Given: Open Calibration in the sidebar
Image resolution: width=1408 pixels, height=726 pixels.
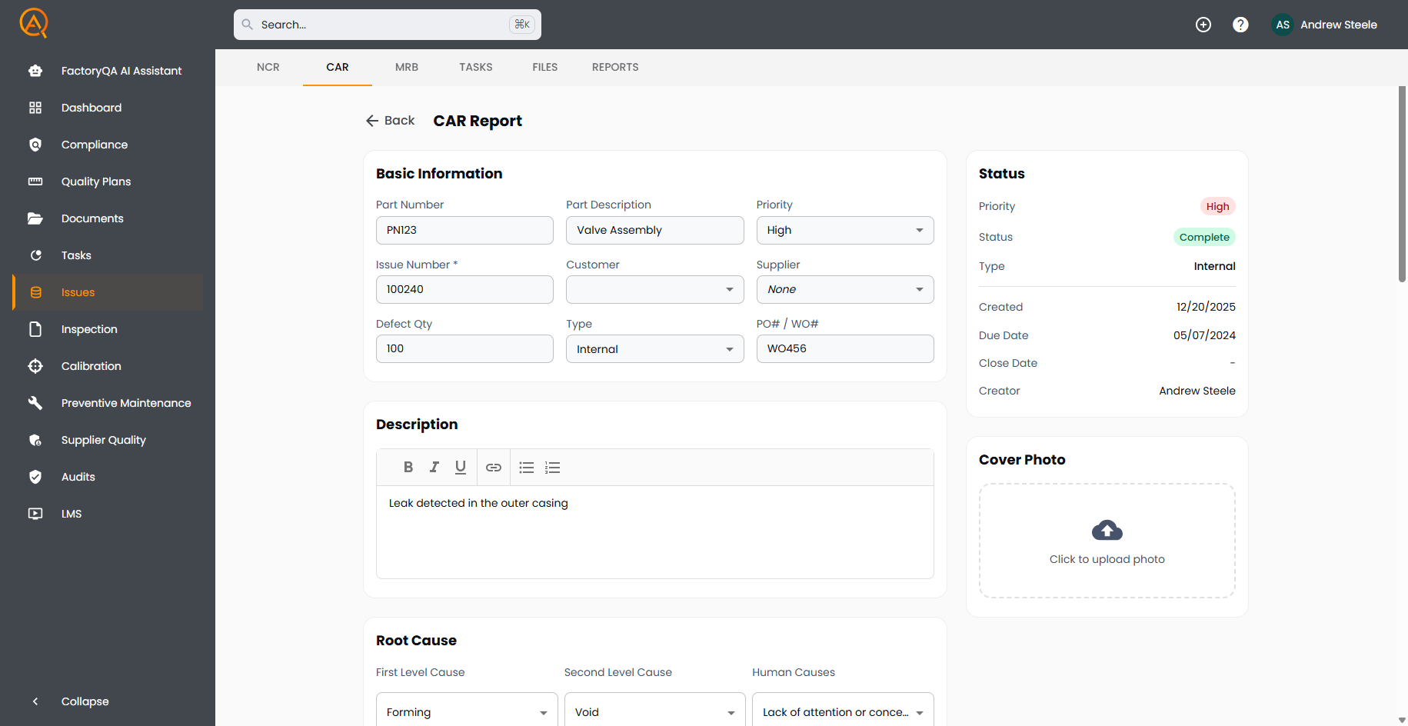Looking at the screenshot, I should point(92,366).
